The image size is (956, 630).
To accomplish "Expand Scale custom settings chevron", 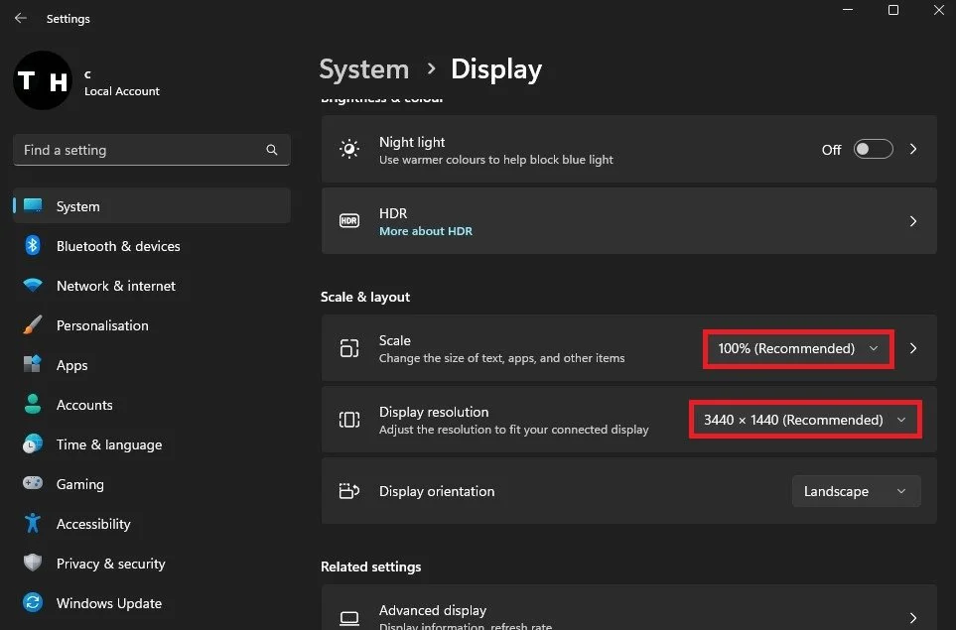I will click(x=912, y=348).
